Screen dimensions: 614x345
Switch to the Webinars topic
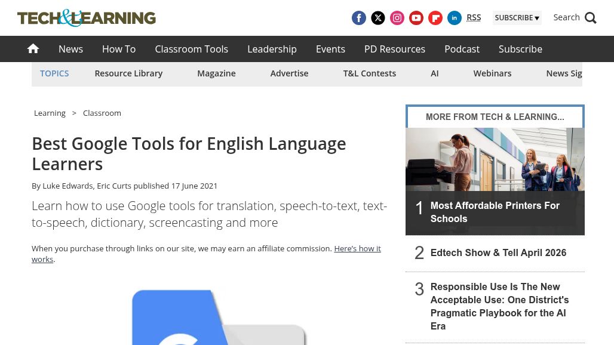(x=492, y=73)
